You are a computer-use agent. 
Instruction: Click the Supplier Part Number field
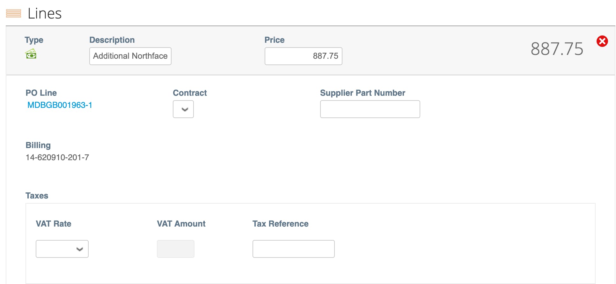tap(370, 109)
